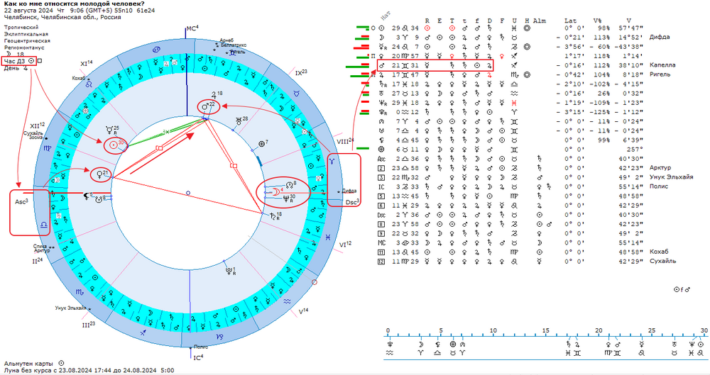Click house VIII cusp label
Viewport: 710px width, 375px height.
(346, 142)
